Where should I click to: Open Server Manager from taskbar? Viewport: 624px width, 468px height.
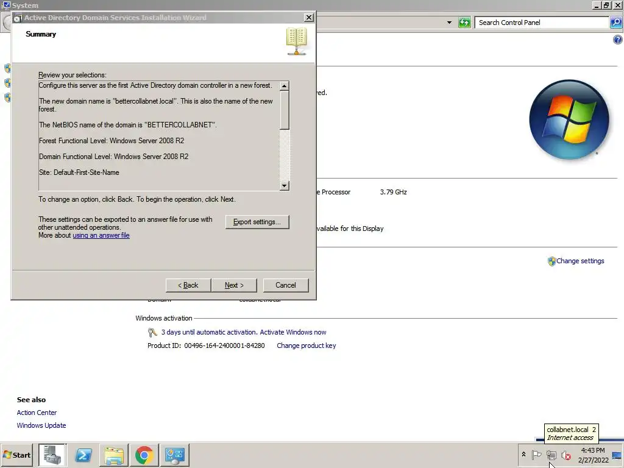(x=52, y=455)
